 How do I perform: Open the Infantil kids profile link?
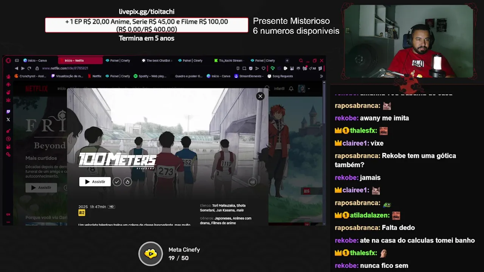[x=279, y=88]
